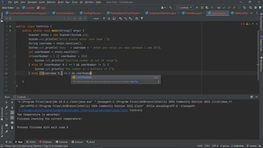Click the run gutter arrow beside class Controls
This screenshot has width=263, height=148.
coord(10,26)
